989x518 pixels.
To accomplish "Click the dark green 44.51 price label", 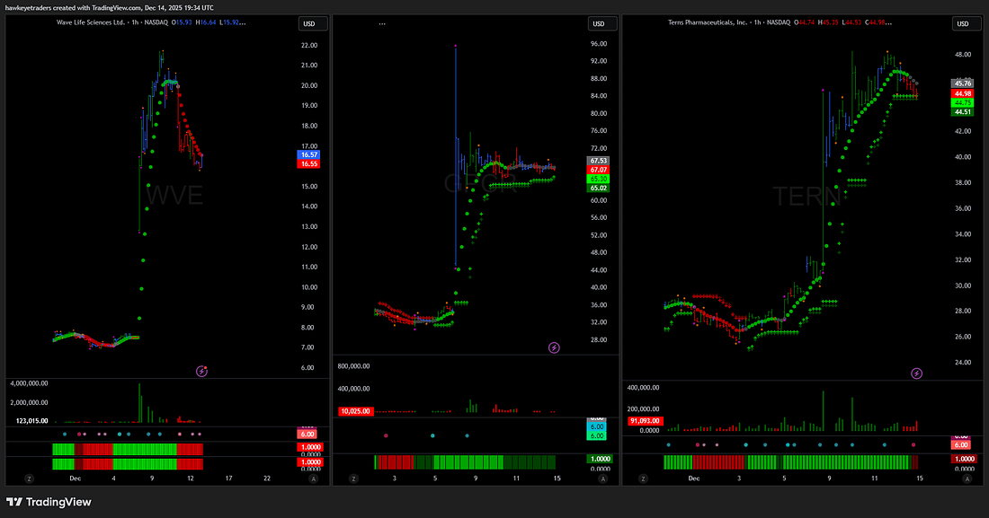I will click(x=963, y=111).
